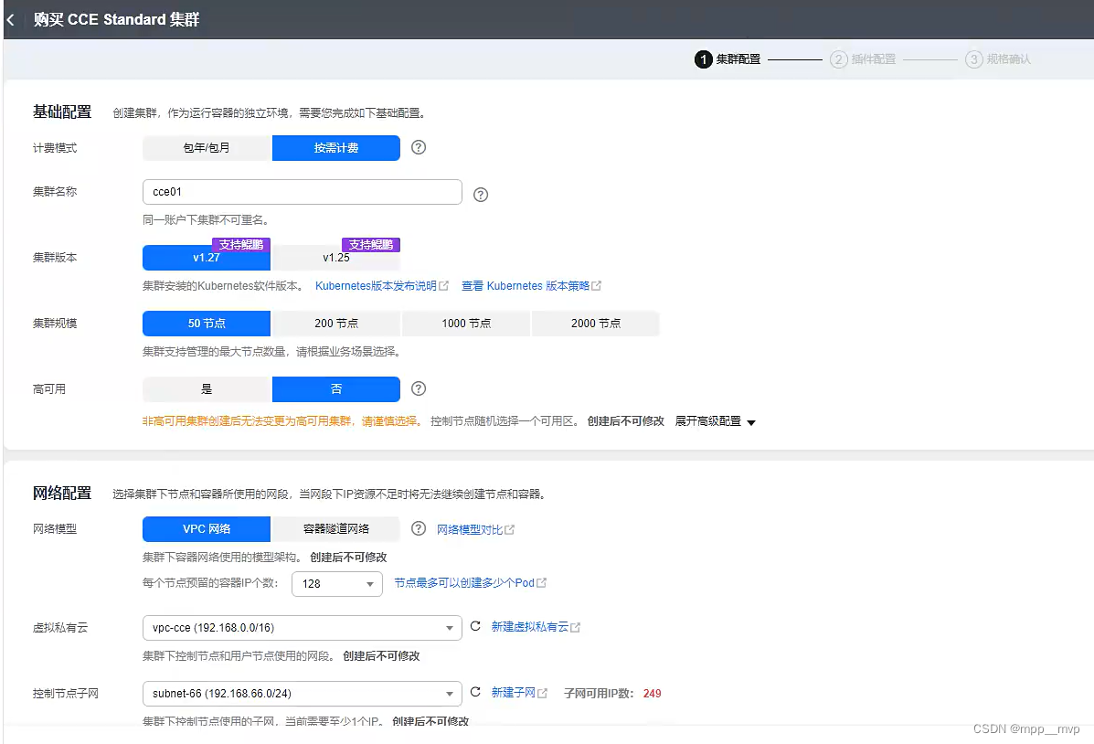Screen dimensions: 1094x744
Task: Click the external link icon after 新建子网
Action: click(543, 692)
